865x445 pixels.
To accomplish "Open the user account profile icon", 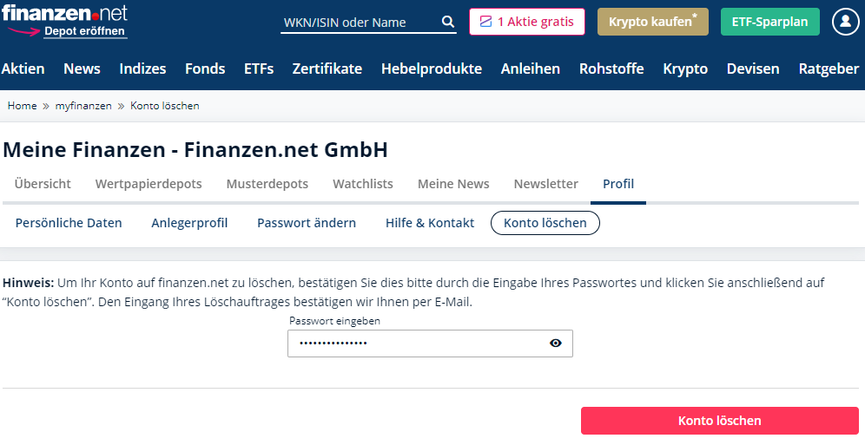I will 845,22.
